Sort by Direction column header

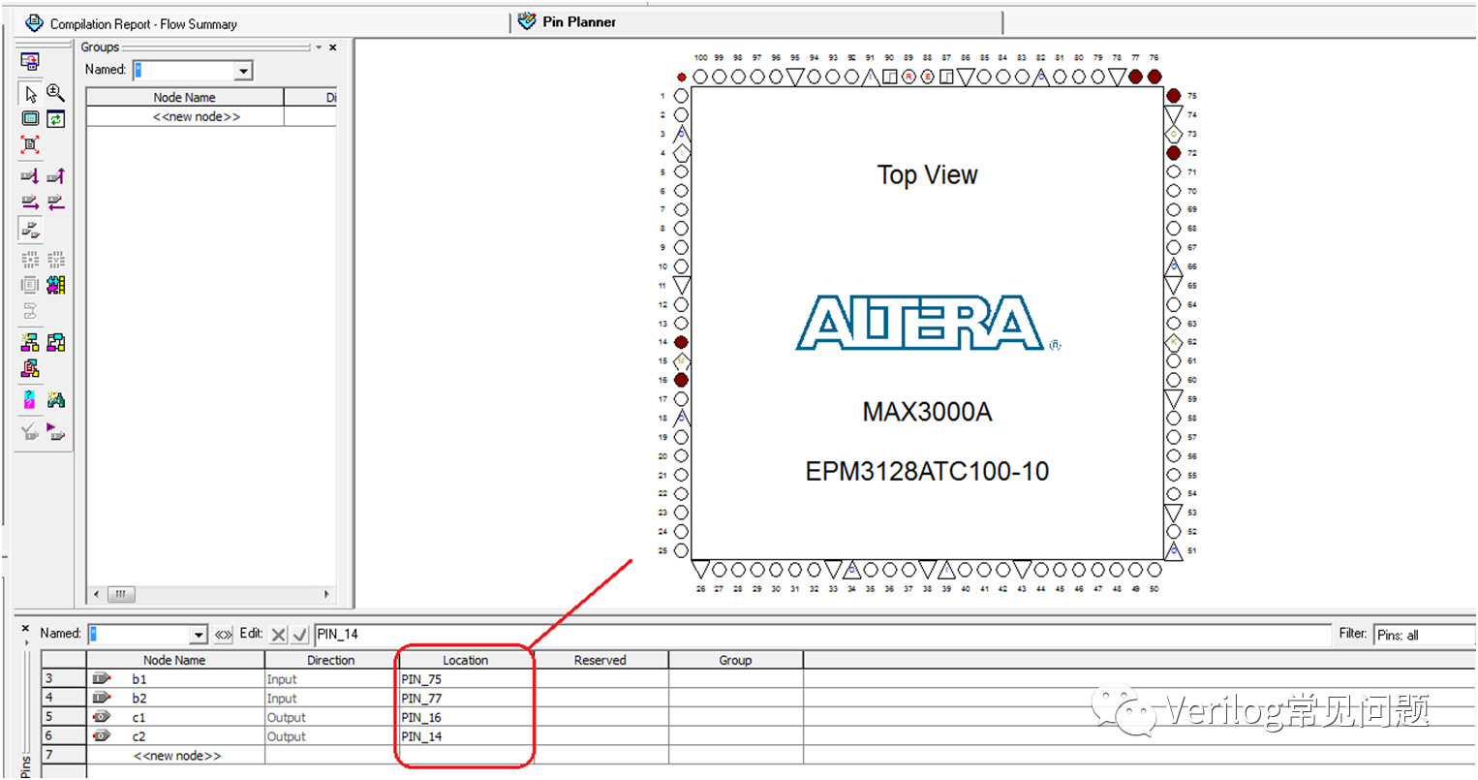pos(331,660)
